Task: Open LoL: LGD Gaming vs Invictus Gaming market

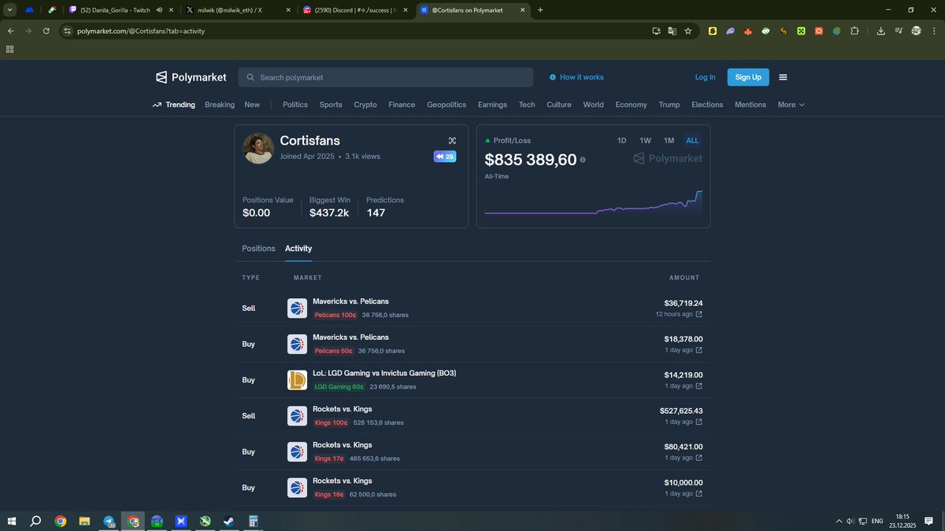Action: (x=384, y=373)
